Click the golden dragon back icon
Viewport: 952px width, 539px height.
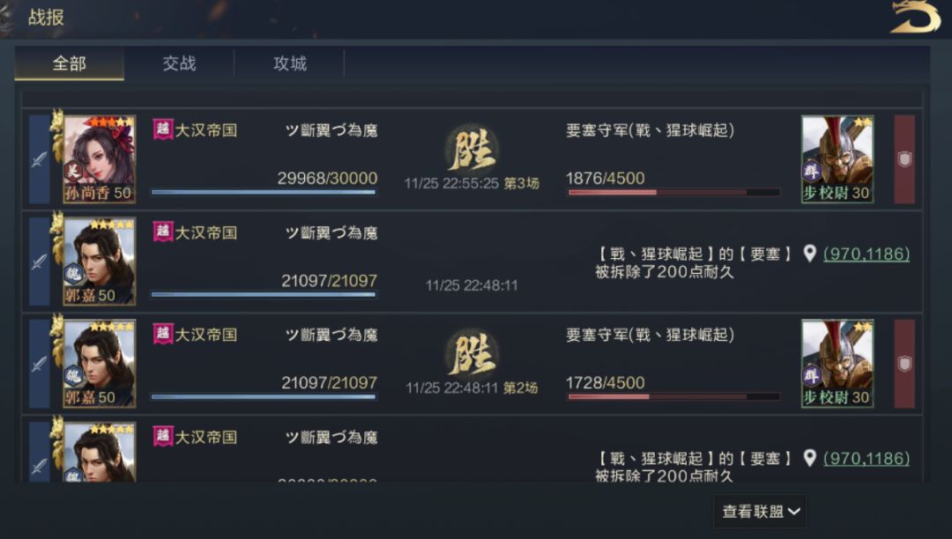[x=916, y=18]
